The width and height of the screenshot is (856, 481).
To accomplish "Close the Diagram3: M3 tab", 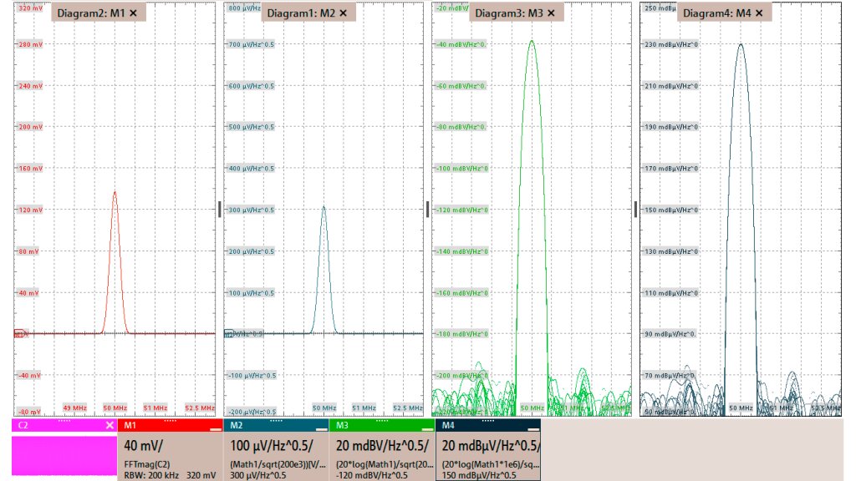I will 551,13.
